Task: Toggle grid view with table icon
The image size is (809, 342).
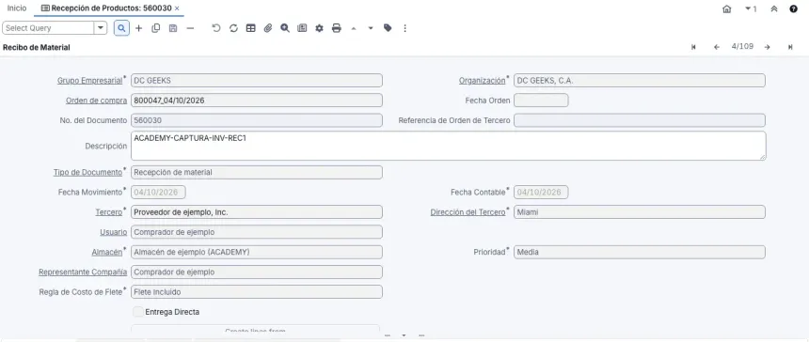Action: pos(251,28)
